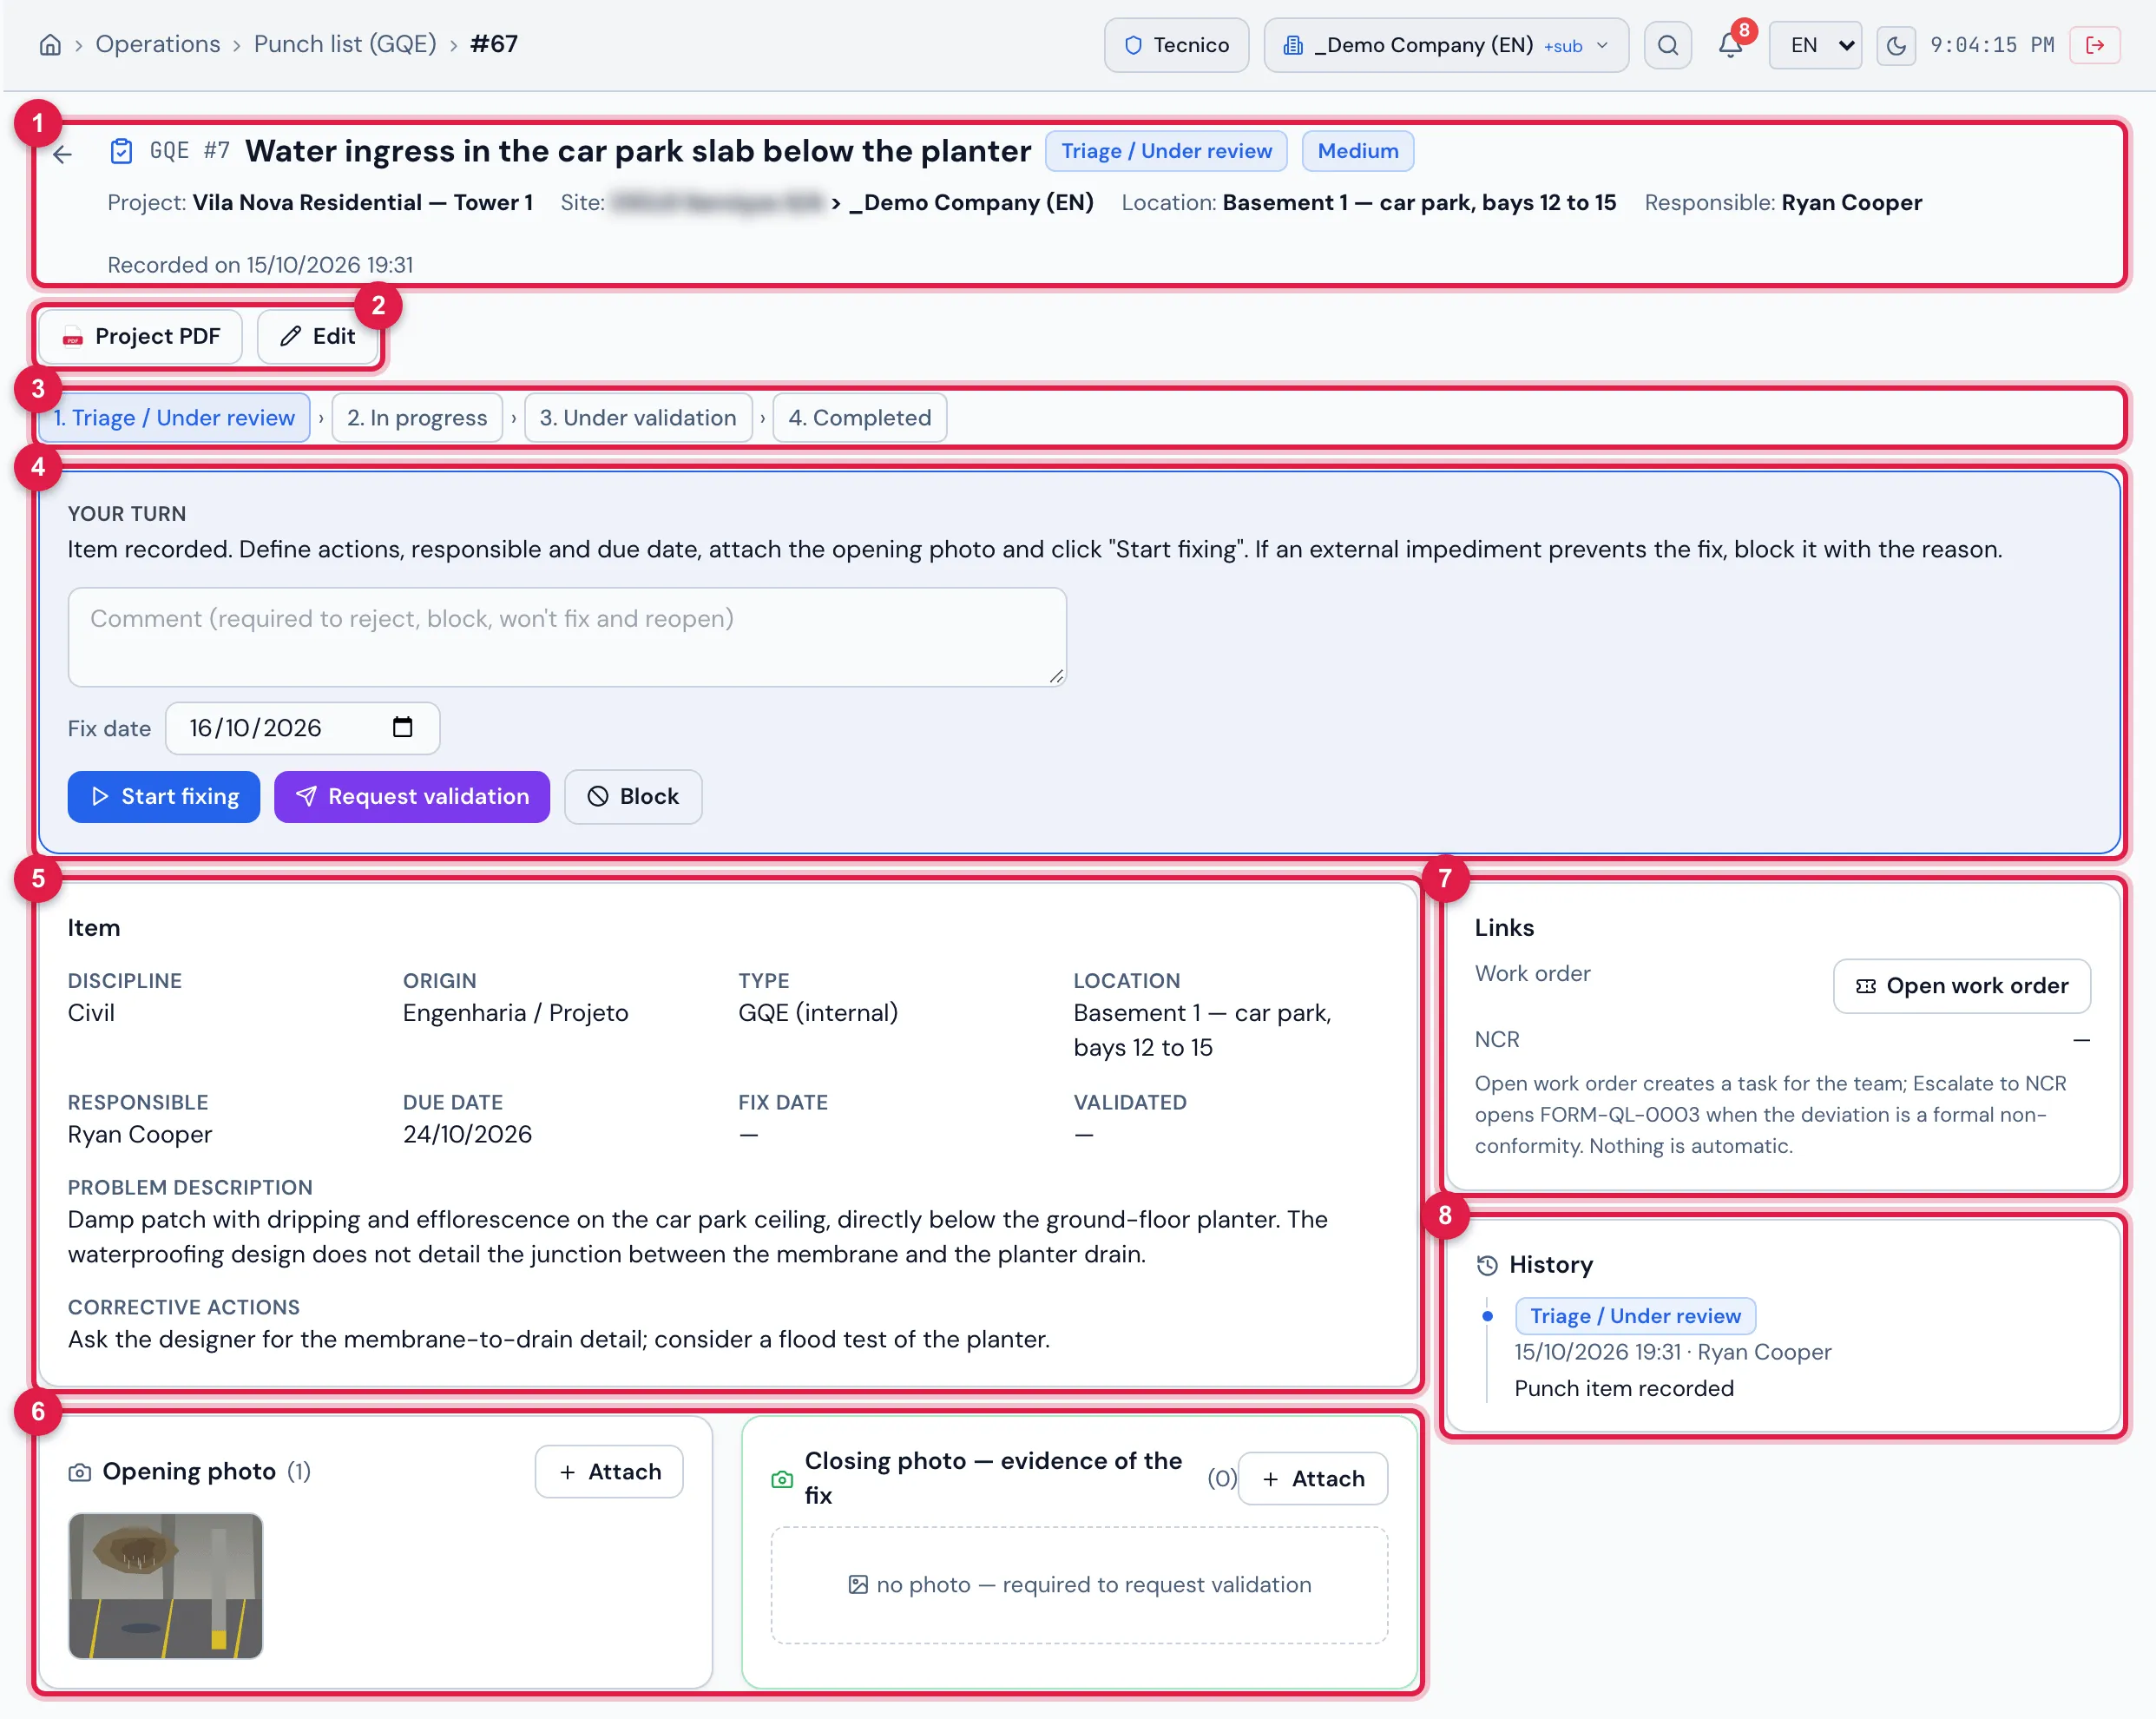Click the Block button
Viewport: 2156px width, 1719px height.
[x=633, y=797]
